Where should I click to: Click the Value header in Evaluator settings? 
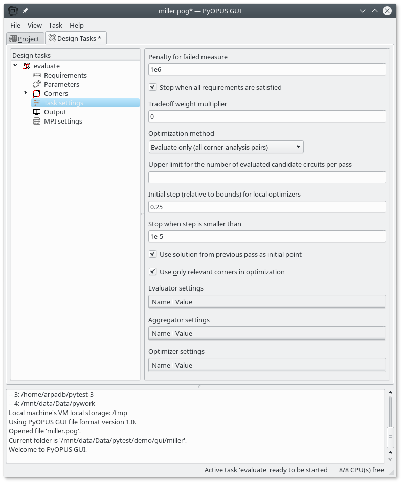click(x=184, y=302)
